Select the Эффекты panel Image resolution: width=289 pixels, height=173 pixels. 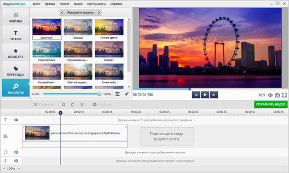[x=16, y=88]
